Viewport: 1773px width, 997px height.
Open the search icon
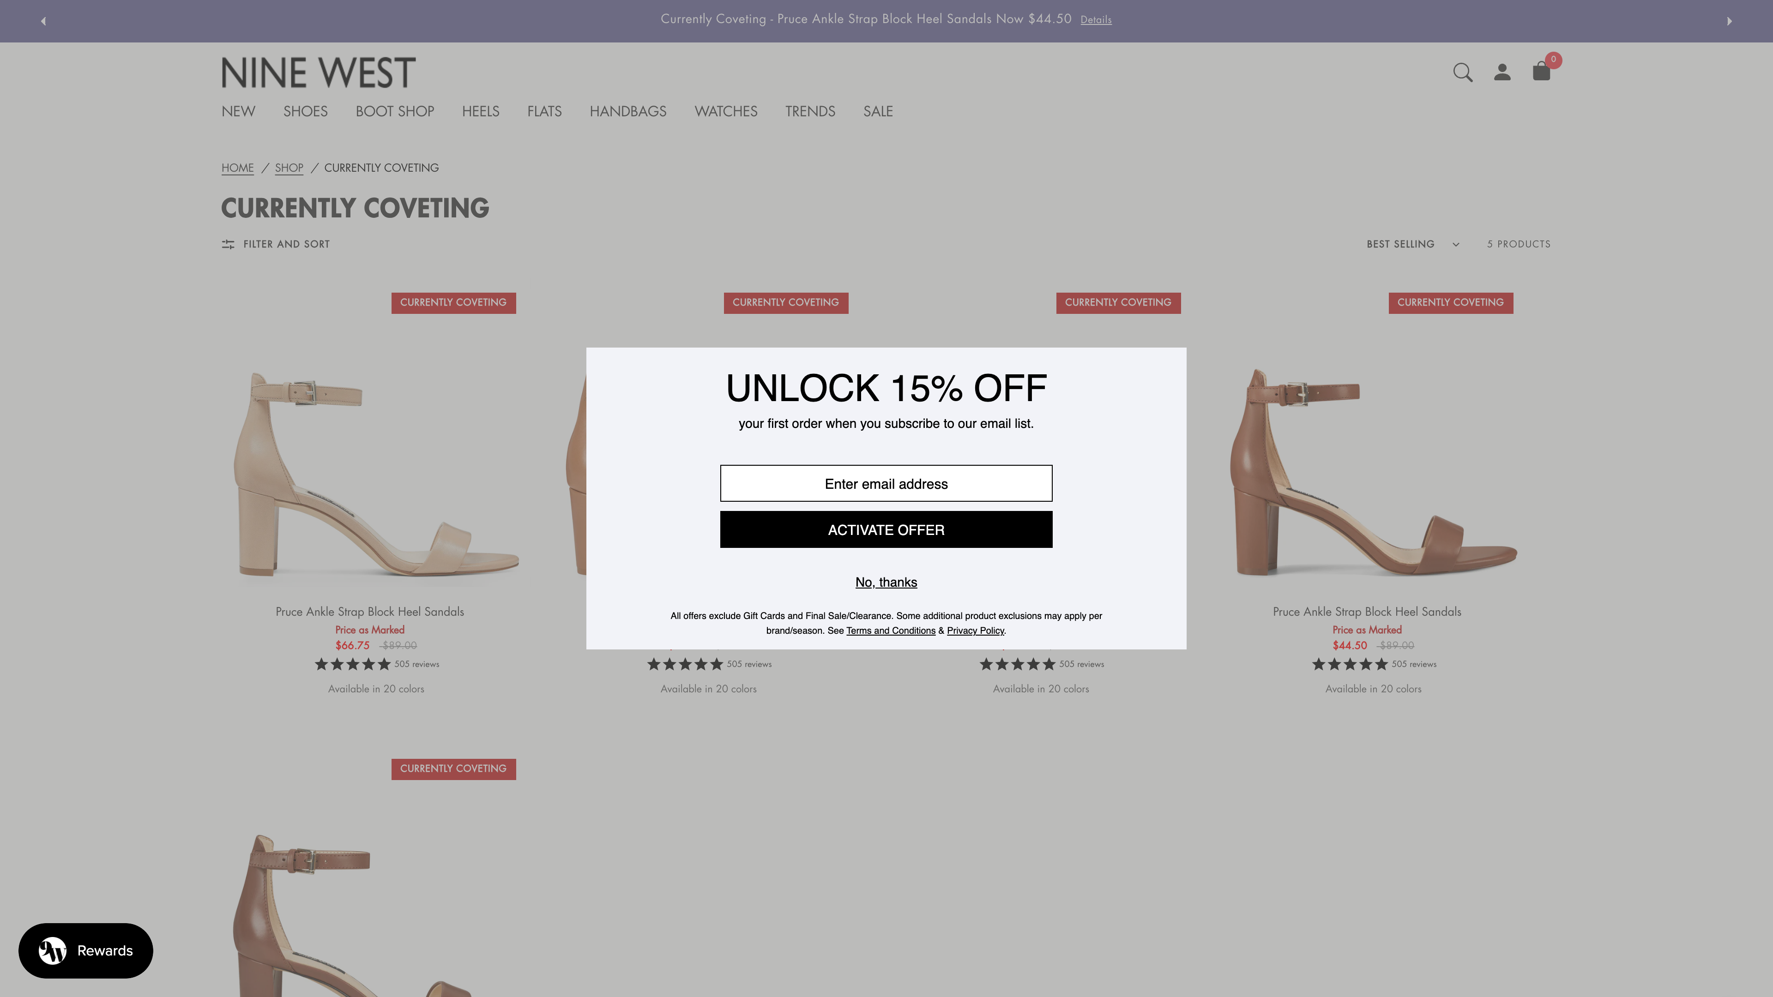point(1463,72)
